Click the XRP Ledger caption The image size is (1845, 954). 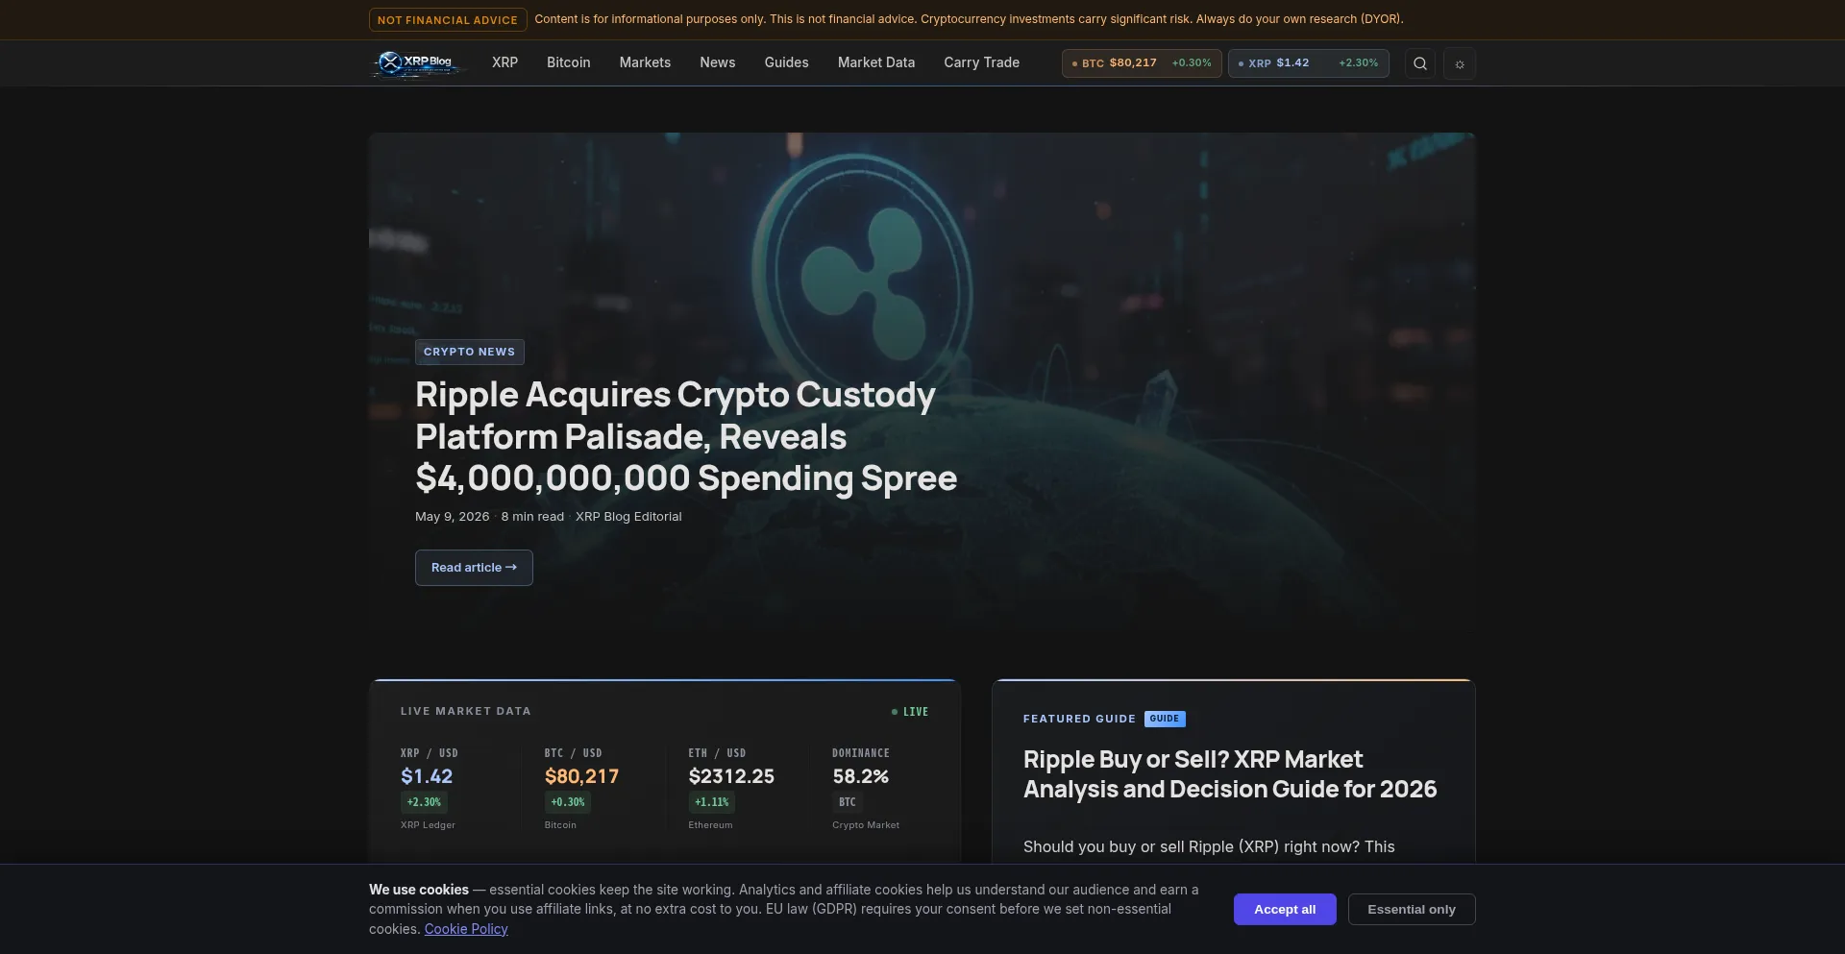click(429, 825)
